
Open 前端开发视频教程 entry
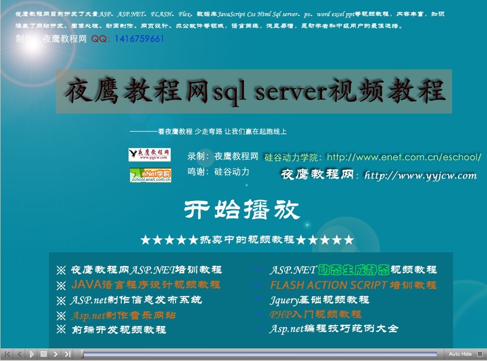(x=119, y=329)
